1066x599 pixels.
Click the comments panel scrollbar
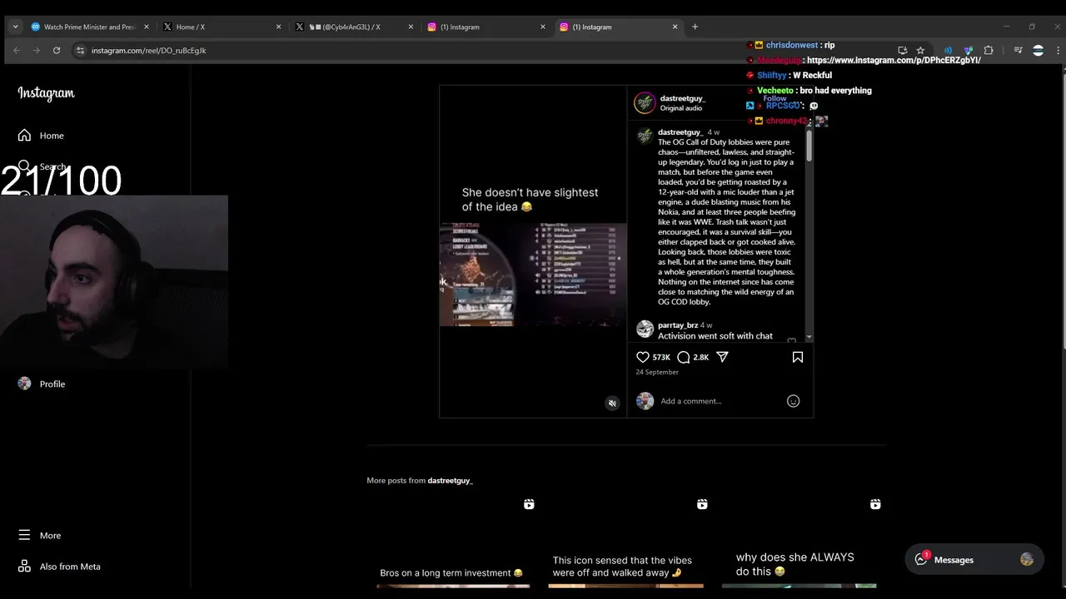click(x=809, y=146)
